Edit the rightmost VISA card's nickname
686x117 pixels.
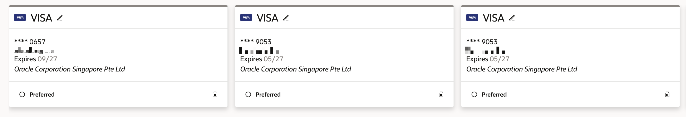click(x=512, y=18)
